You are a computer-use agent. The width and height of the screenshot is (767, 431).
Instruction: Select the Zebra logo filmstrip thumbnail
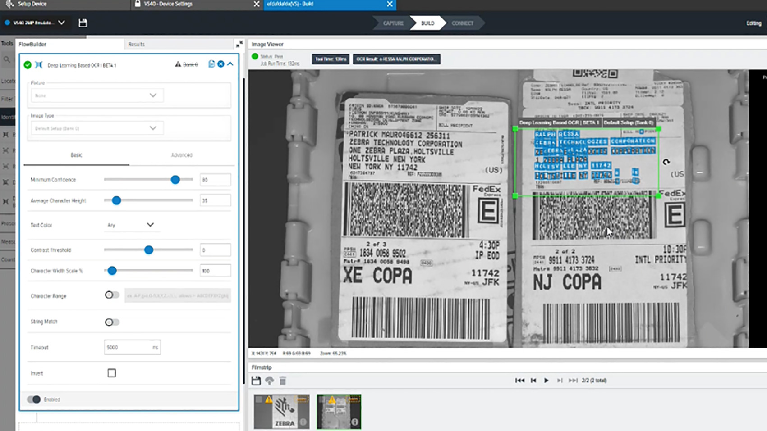pyautogui.click(x=282, y=412)
